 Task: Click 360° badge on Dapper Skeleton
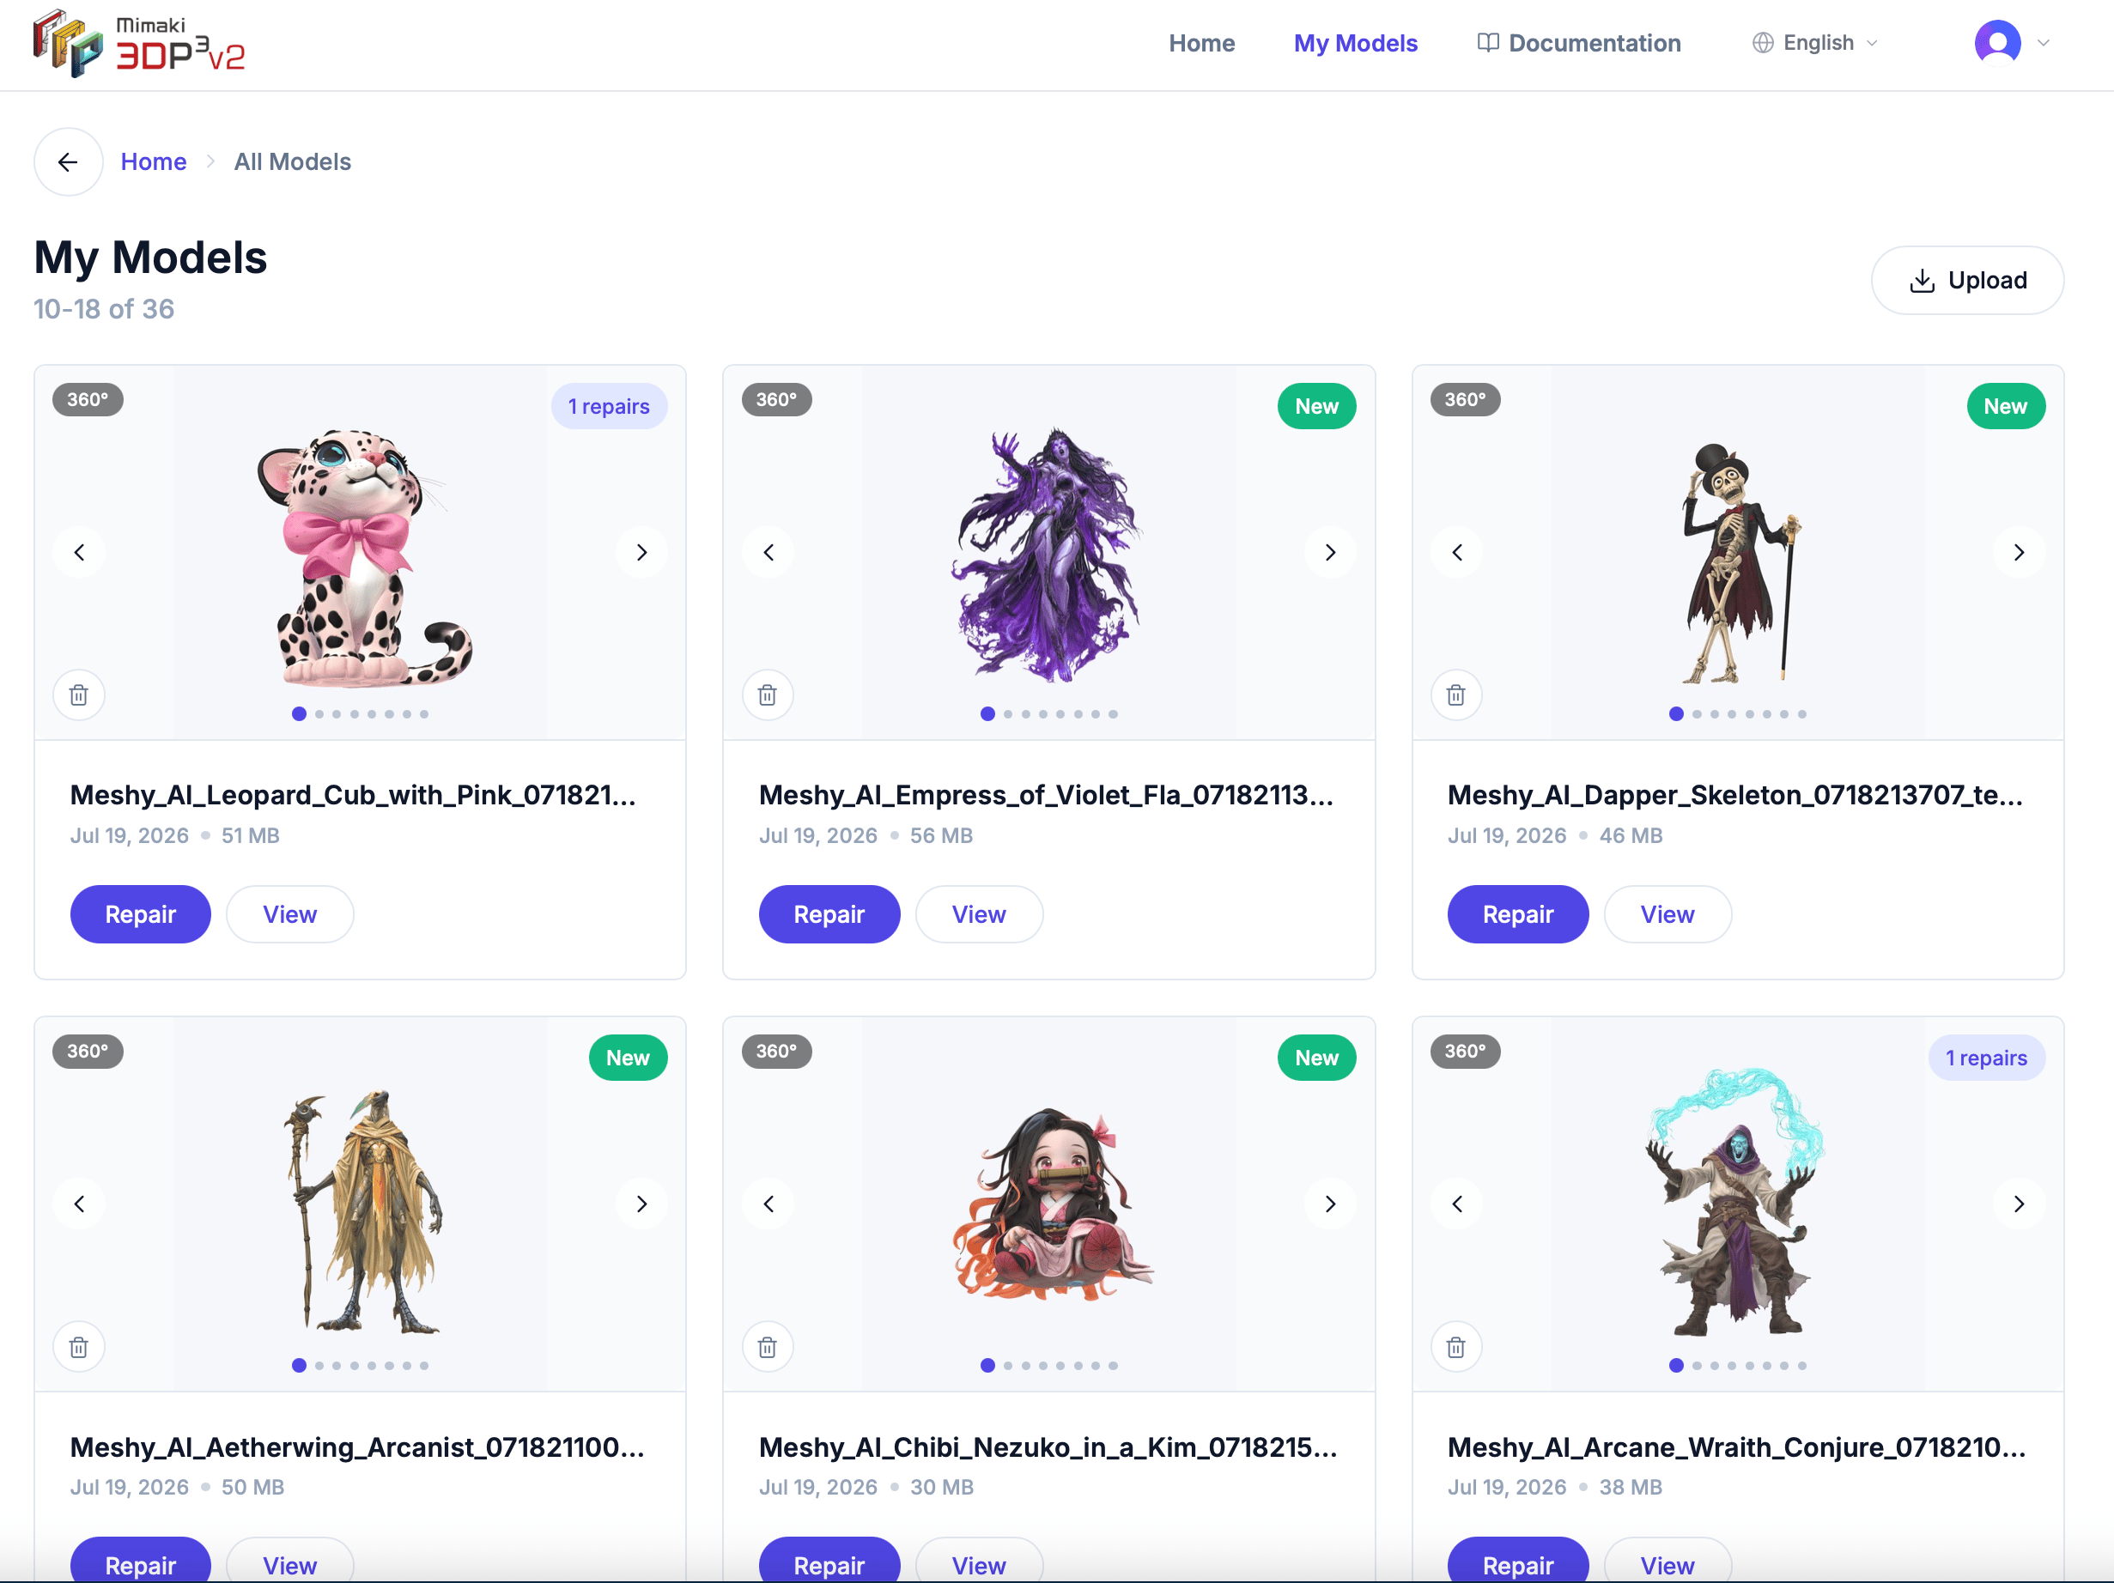(1465, 399)
